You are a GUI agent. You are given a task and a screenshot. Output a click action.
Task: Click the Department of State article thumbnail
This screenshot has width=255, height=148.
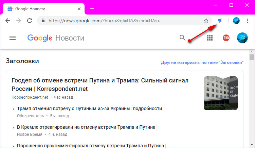(221, 93)
